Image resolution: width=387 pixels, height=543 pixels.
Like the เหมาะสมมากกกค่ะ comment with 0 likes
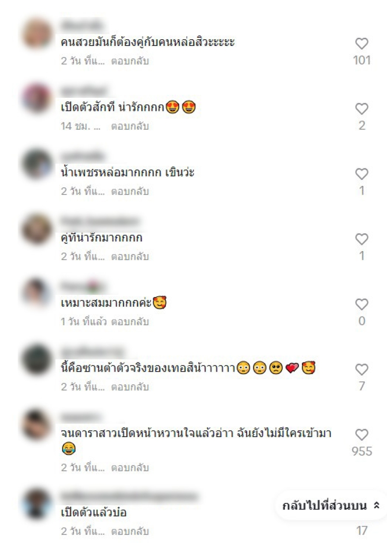[362, 304]
